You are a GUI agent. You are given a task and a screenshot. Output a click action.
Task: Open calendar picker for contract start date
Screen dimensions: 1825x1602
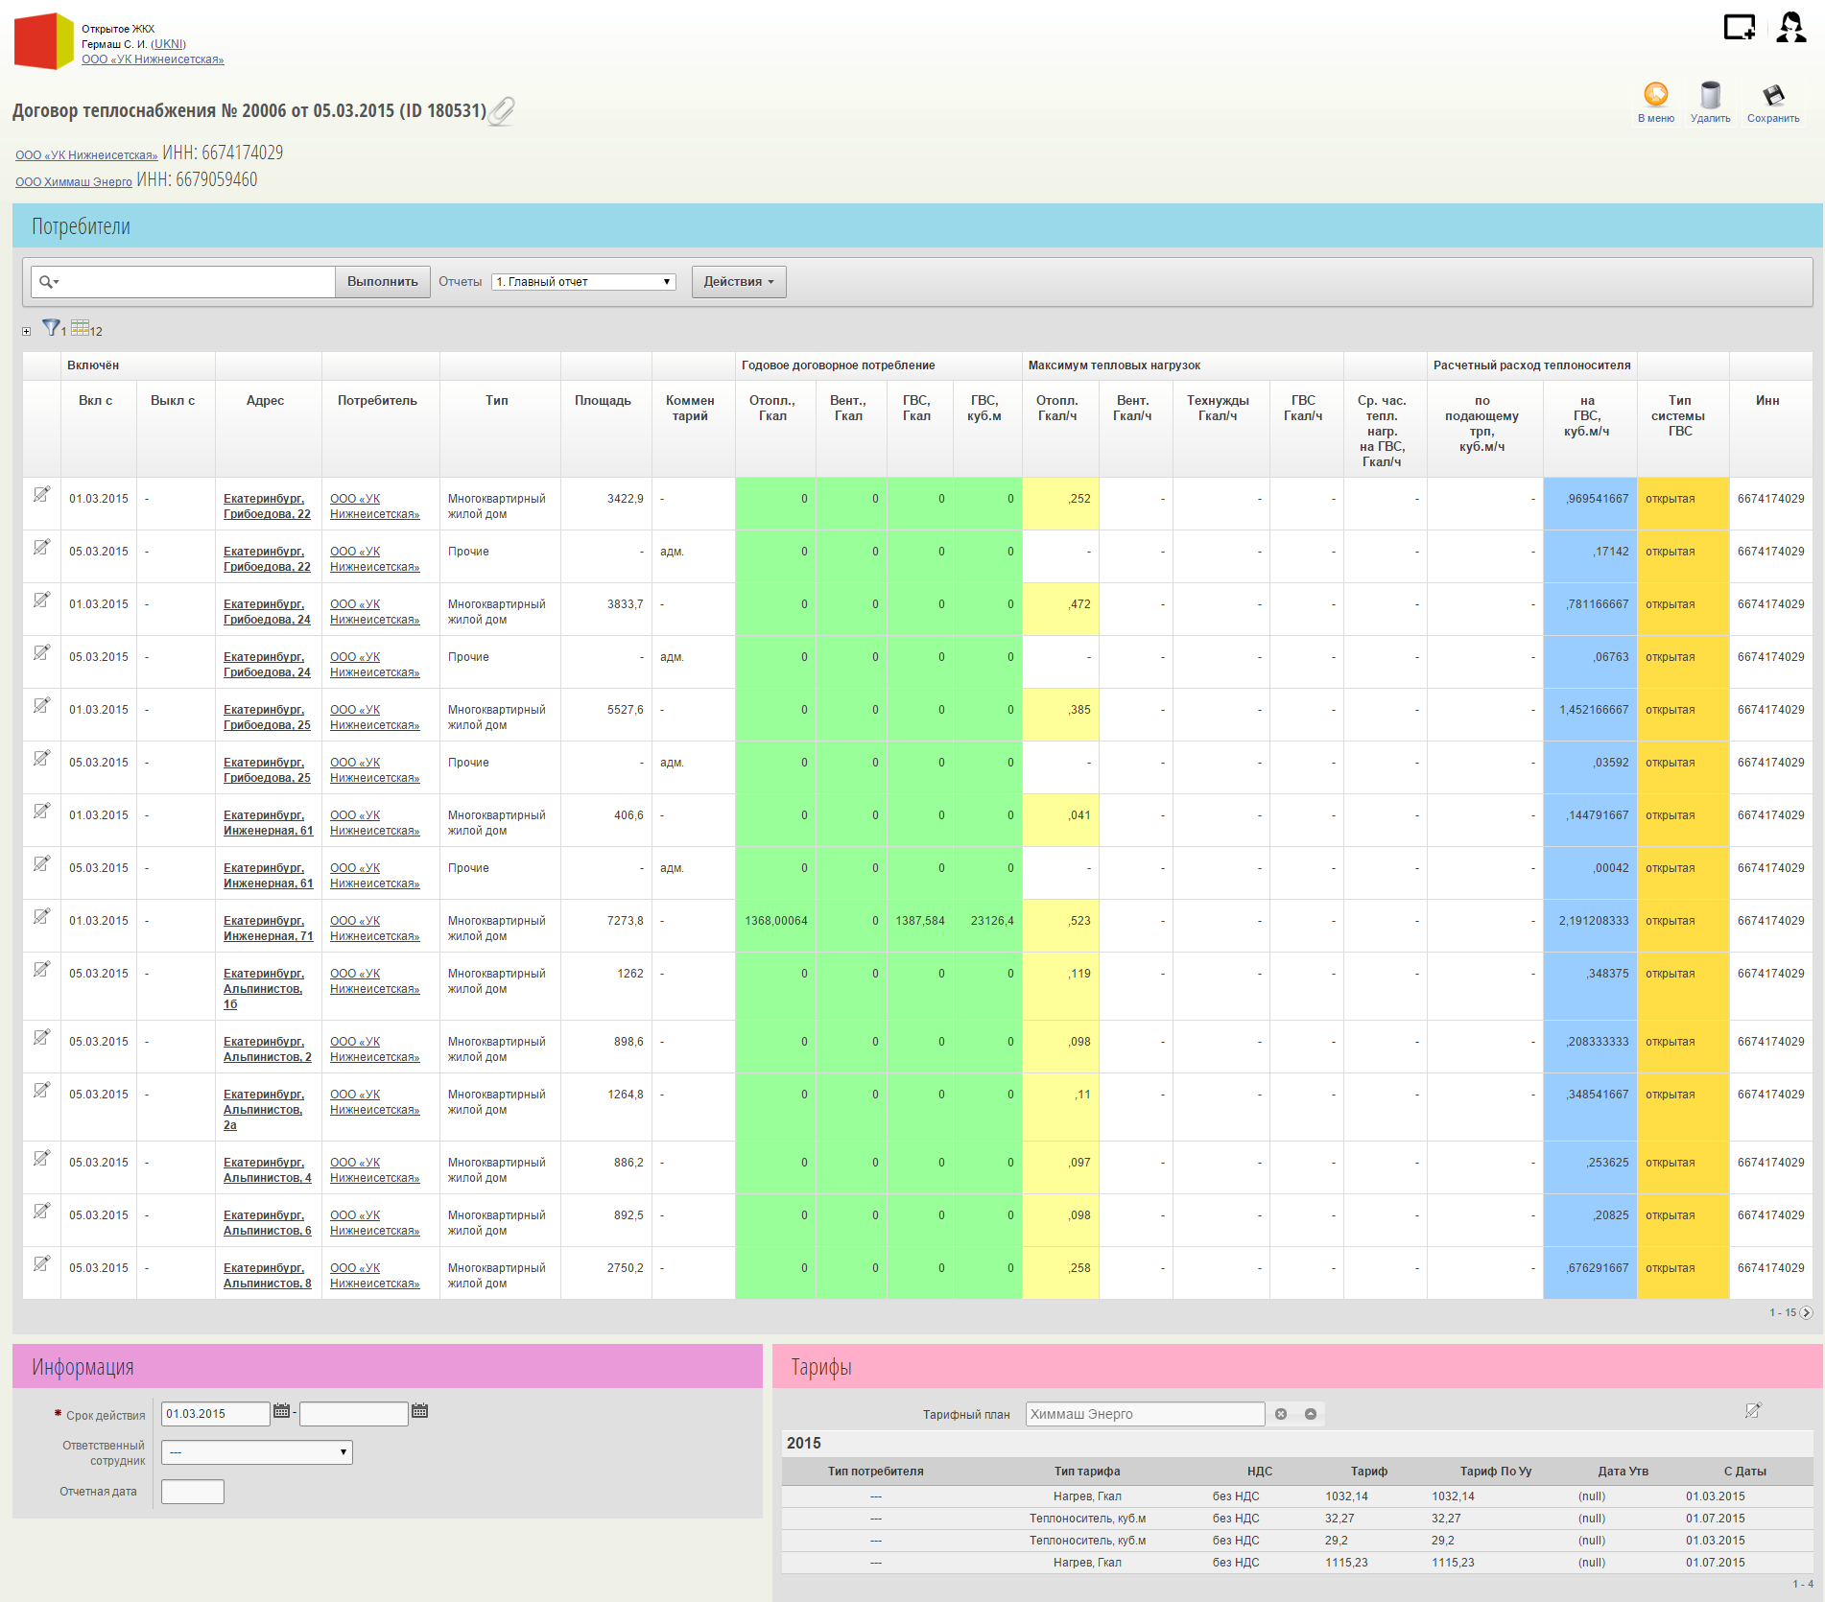[x=281, y=1411]
